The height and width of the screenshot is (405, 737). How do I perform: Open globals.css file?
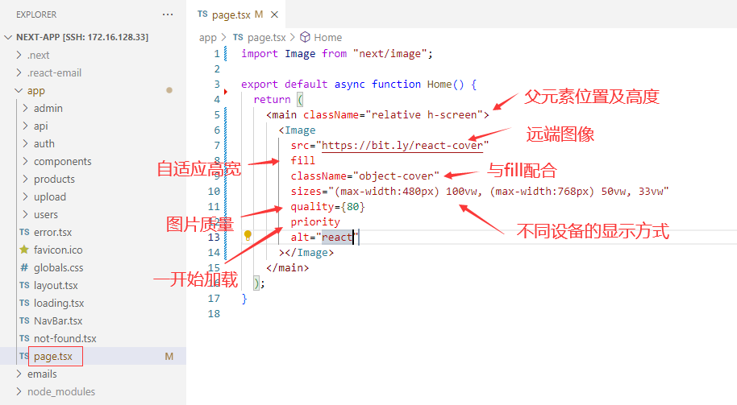(58, 267)
